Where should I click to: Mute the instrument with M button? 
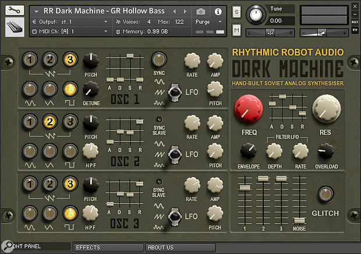point(236,30)
